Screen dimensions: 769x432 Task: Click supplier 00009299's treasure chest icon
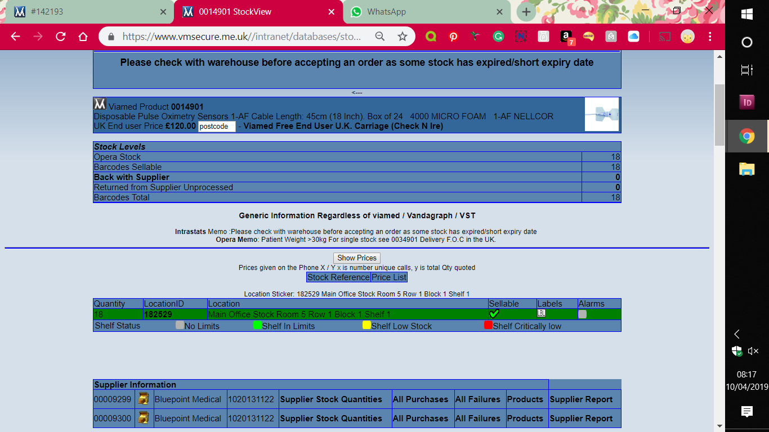tap(144, 399)
